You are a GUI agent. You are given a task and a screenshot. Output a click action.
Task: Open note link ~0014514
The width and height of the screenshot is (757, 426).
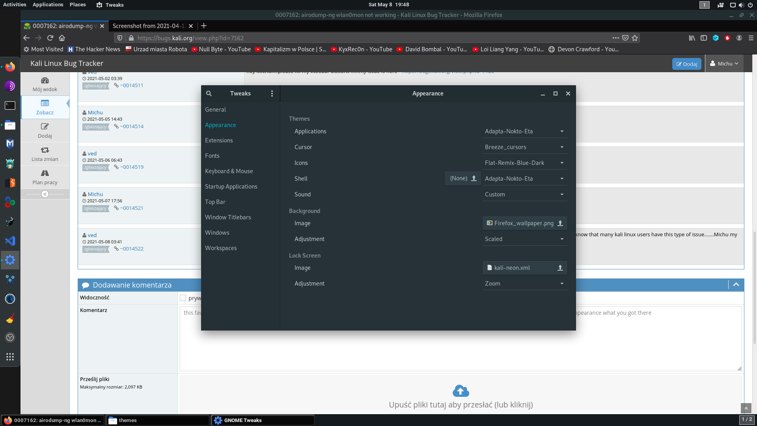[132, 127]
